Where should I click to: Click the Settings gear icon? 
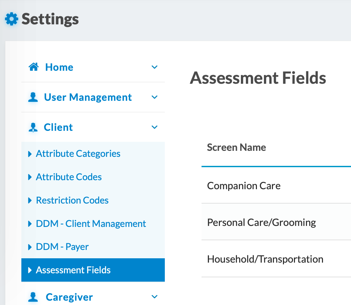(12, 19)
